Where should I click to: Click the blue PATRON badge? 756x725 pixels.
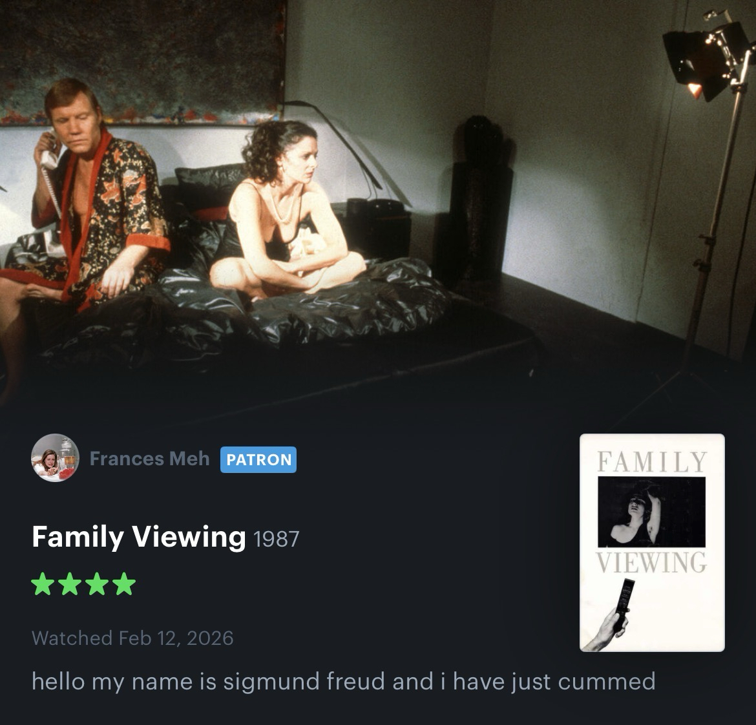coord(258,459)
